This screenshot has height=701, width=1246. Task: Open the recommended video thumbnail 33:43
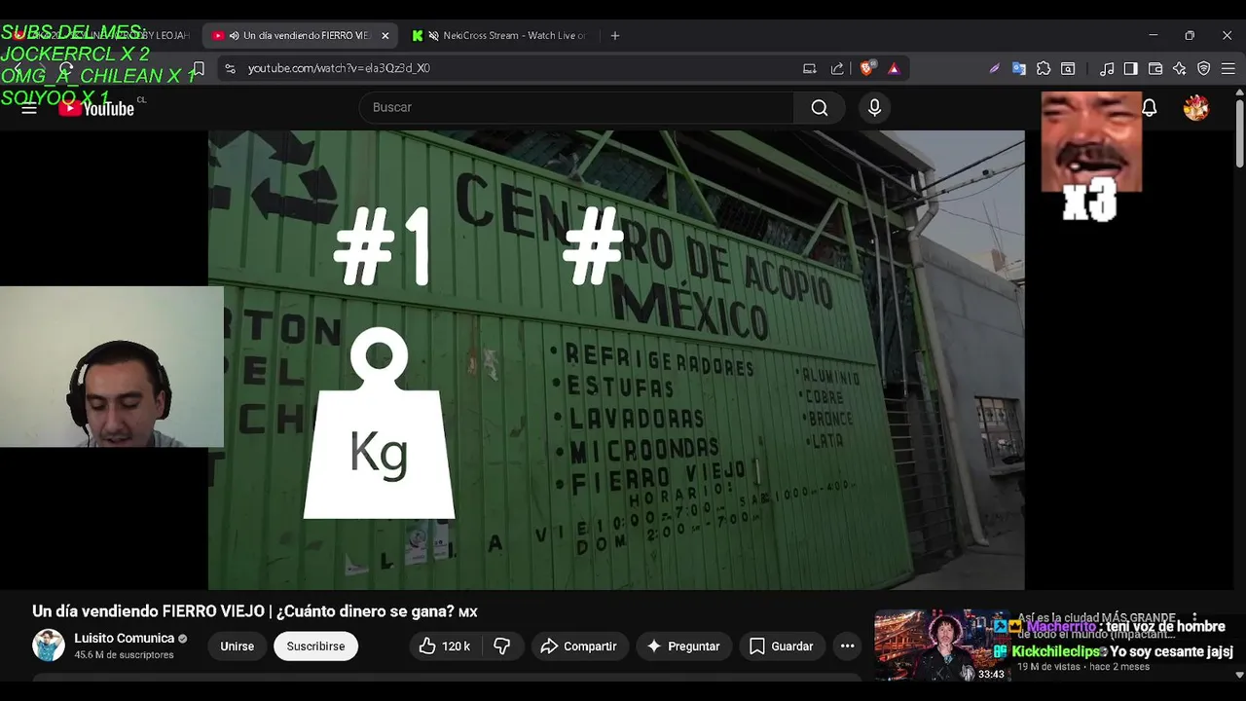pos(941,646)
